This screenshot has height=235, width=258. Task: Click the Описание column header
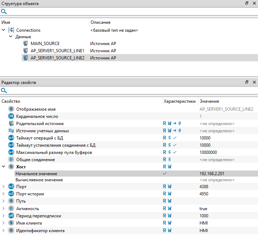[x=100, y=22]
